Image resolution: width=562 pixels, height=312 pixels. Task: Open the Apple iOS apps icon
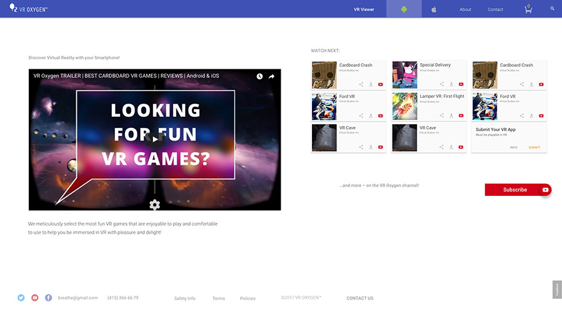(x=434, y=9)
